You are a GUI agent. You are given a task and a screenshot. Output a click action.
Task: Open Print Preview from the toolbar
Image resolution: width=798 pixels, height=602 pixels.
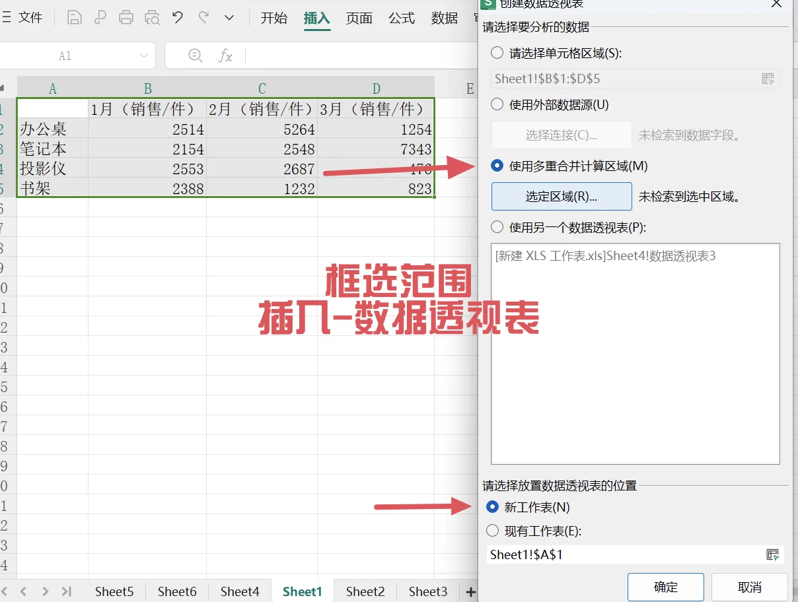pos(153,17)
